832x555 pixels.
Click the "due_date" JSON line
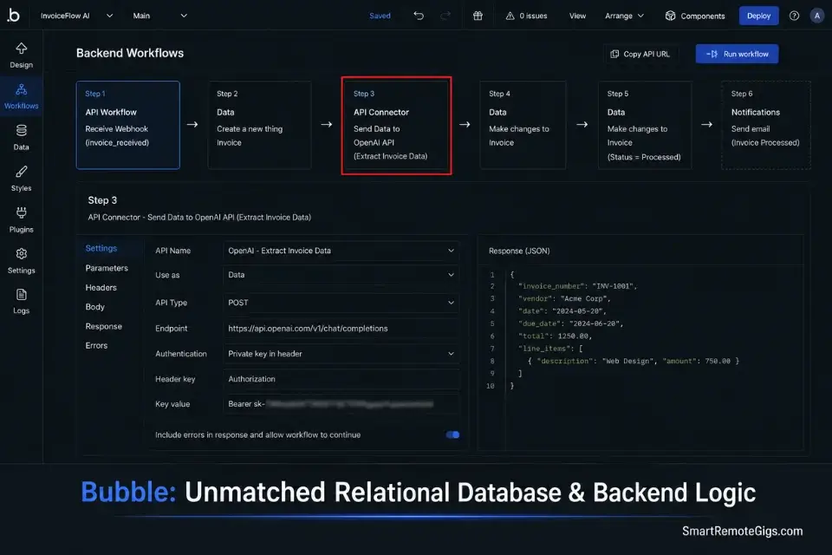coord(571,323)
